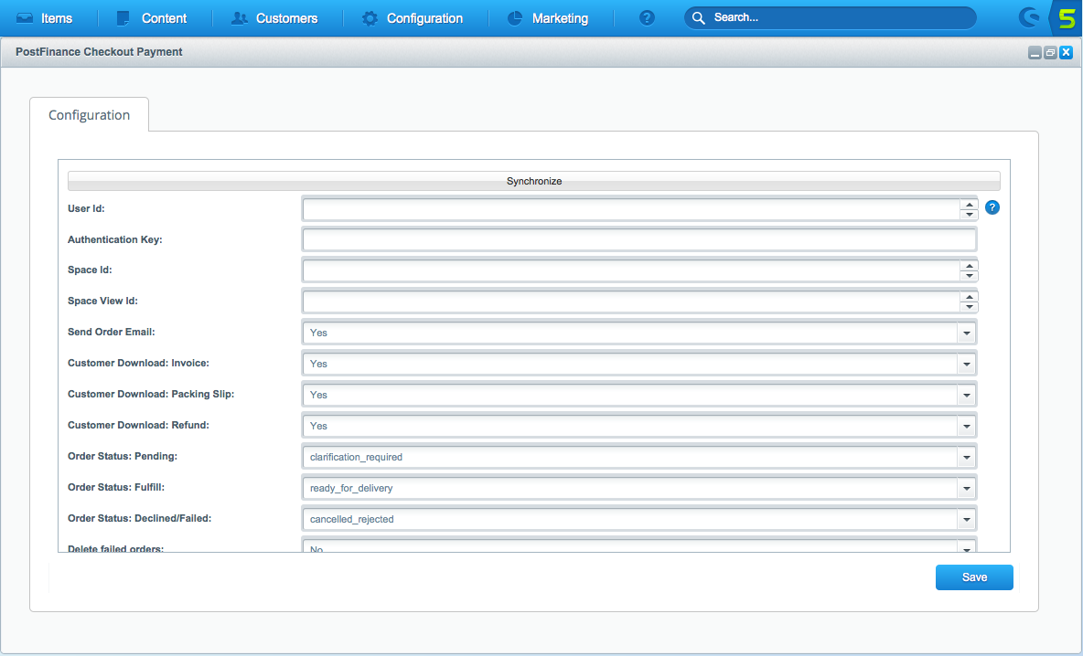The width and height of the screenshot is (1083, 656).
Task: Click the blue swirl icon at top right
Action: coord(1028,18)
